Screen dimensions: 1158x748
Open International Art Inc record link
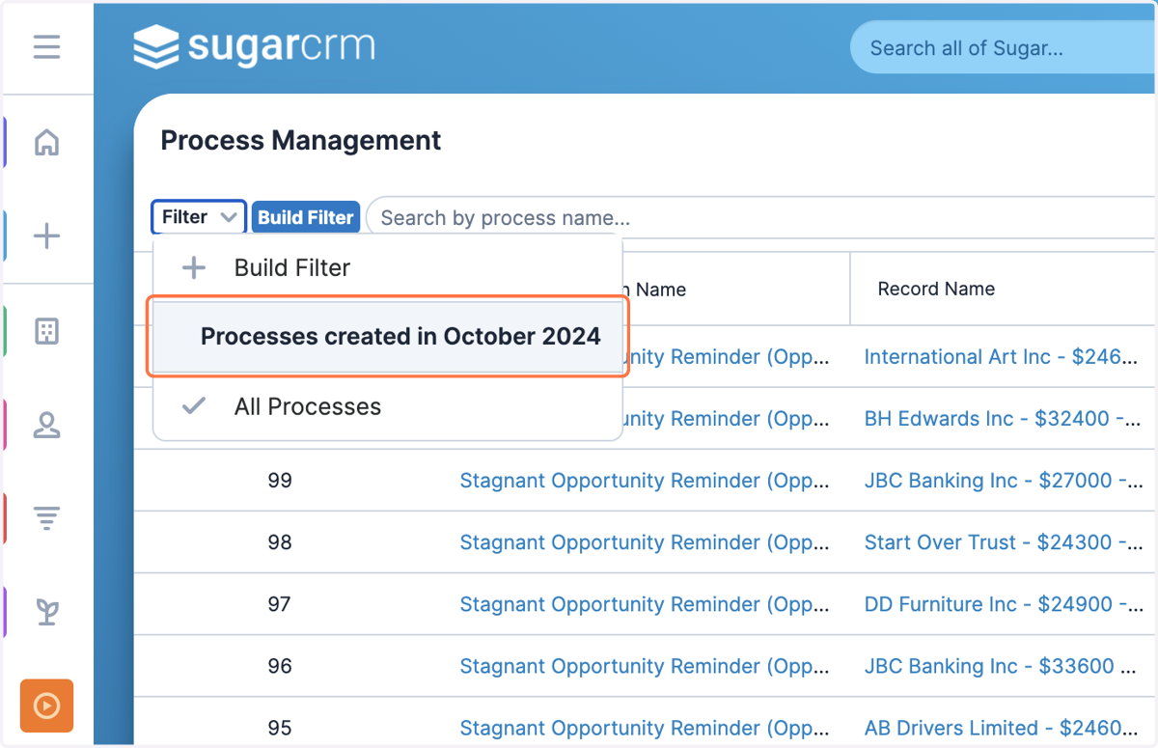(x=1001, y=357)
